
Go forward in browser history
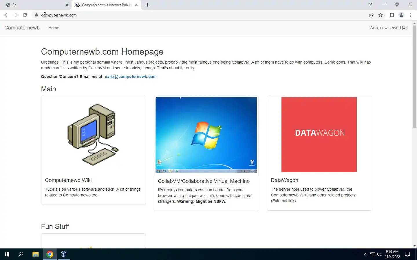tap(16, 15)
